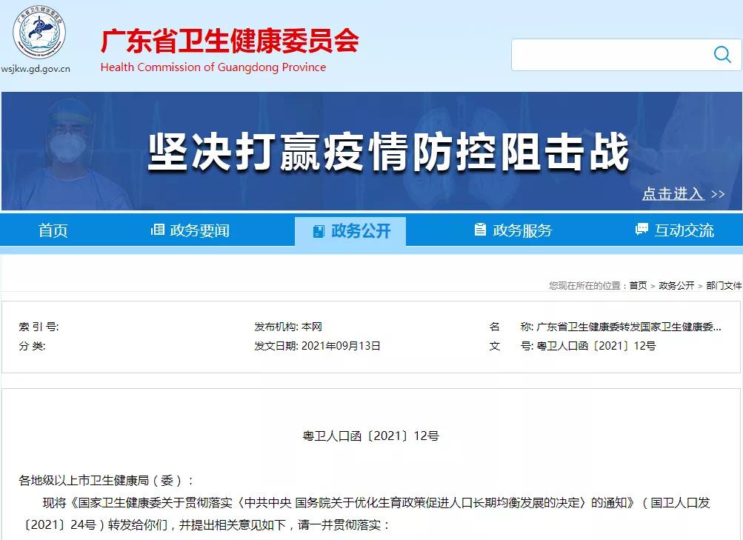
Task: Click the >> arrows after 点击进入
Action: 717,194
